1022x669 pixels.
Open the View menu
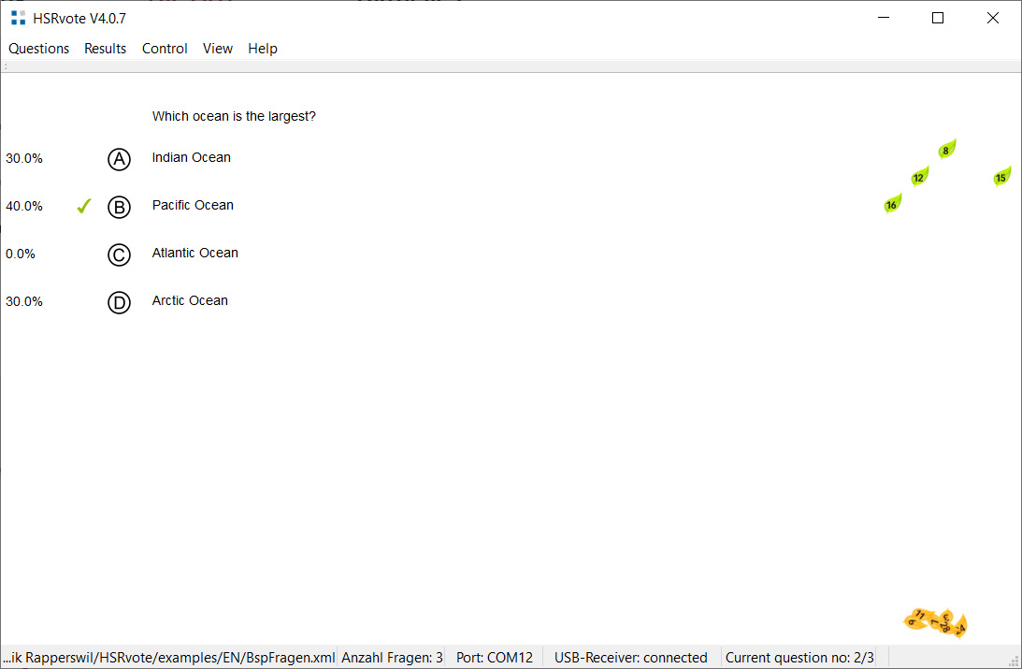click(218, 49)
